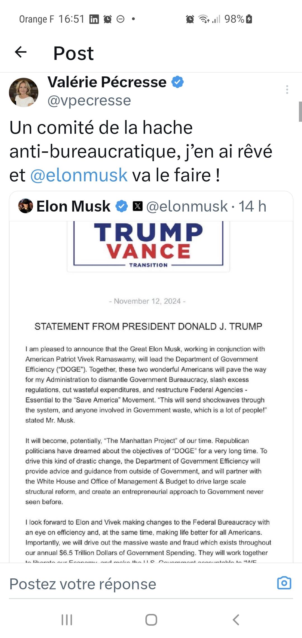Open the three-dot post options menu
The height and width of the screenshot is (638, 302).
coord(287,89)
